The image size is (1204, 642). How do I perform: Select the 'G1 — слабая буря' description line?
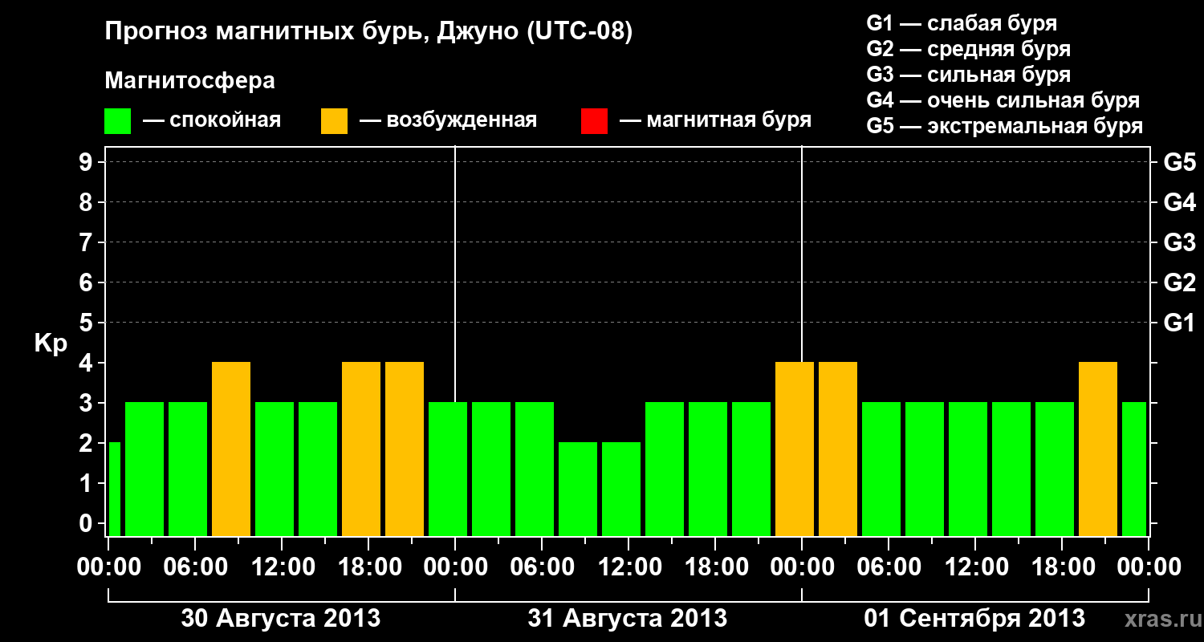click(962, 23)
